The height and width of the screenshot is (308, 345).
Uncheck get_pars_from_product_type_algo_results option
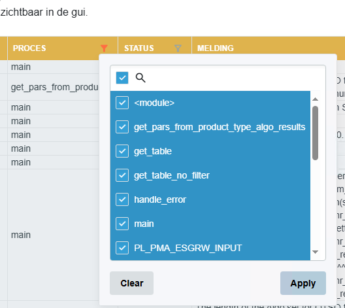tap(122, 127)
